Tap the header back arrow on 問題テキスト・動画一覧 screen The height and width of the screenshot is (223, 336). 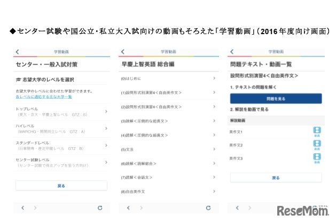coord(232,52)
